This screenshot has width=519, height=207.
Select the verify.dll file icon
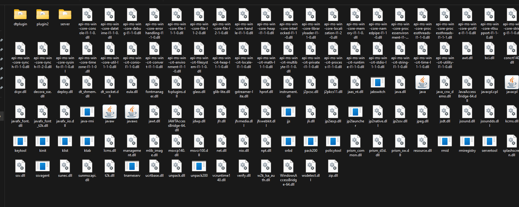click(244, 166)
